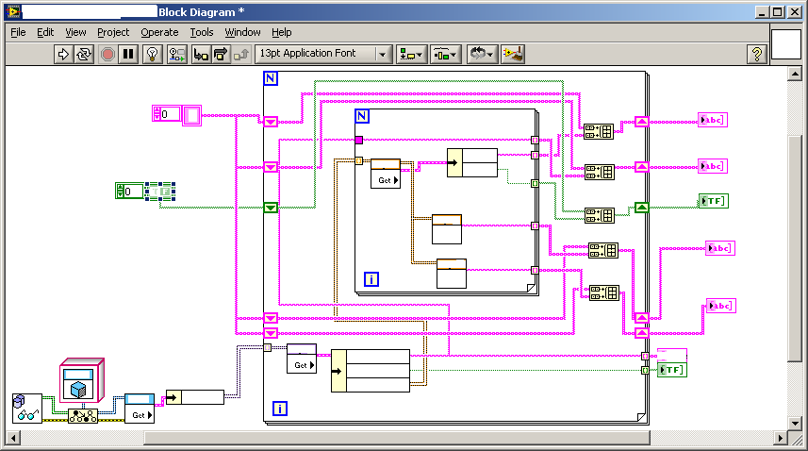This screenshot has width=808, height=451.
Task: Select the green shift register on loop's left edge
Action: [271, 208]
